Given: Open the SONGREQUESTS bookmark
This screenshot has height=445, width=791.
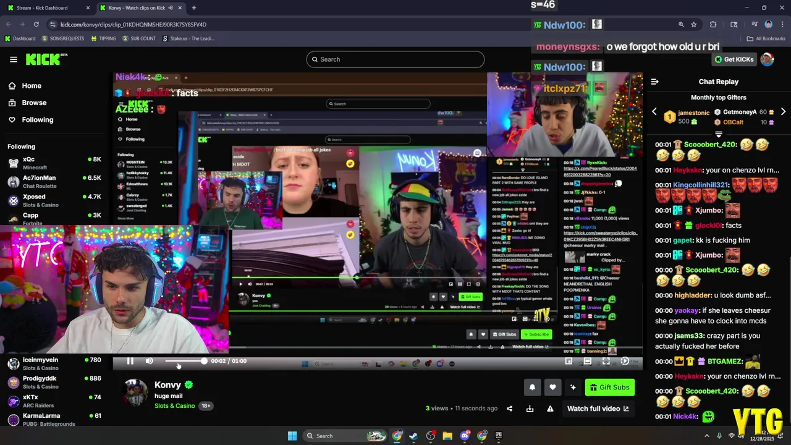Looking at the screenshot, I should point(62,38).
